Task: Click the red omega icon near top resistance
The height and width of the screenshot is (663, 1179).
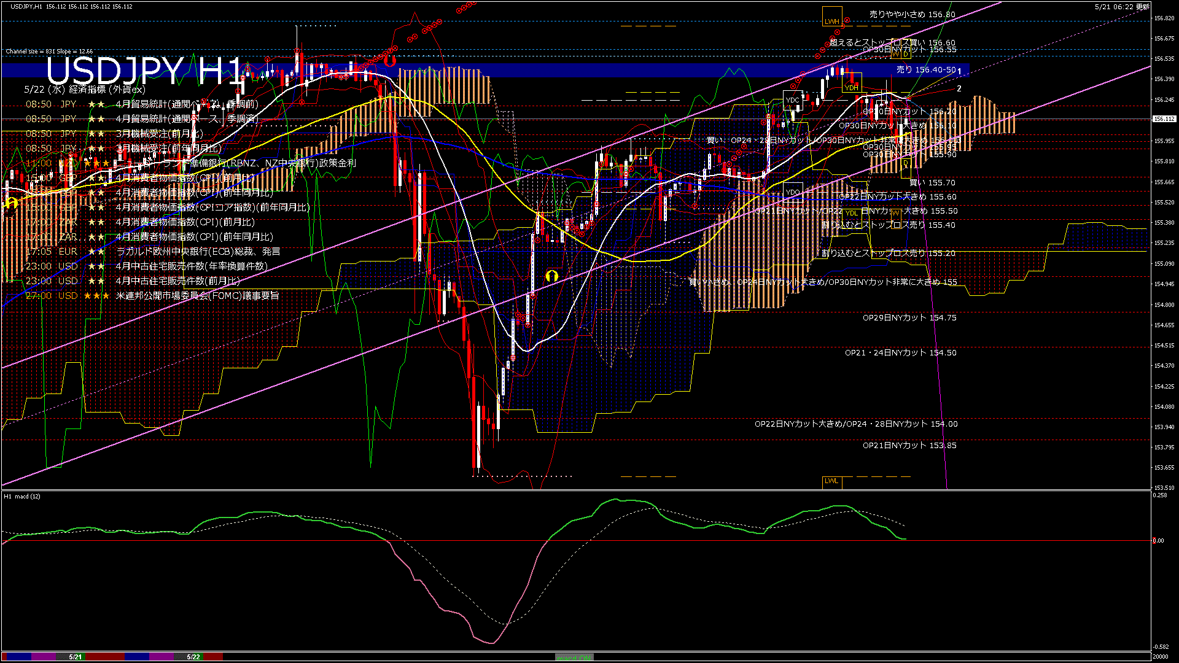Action: click(x=389, y=60)
